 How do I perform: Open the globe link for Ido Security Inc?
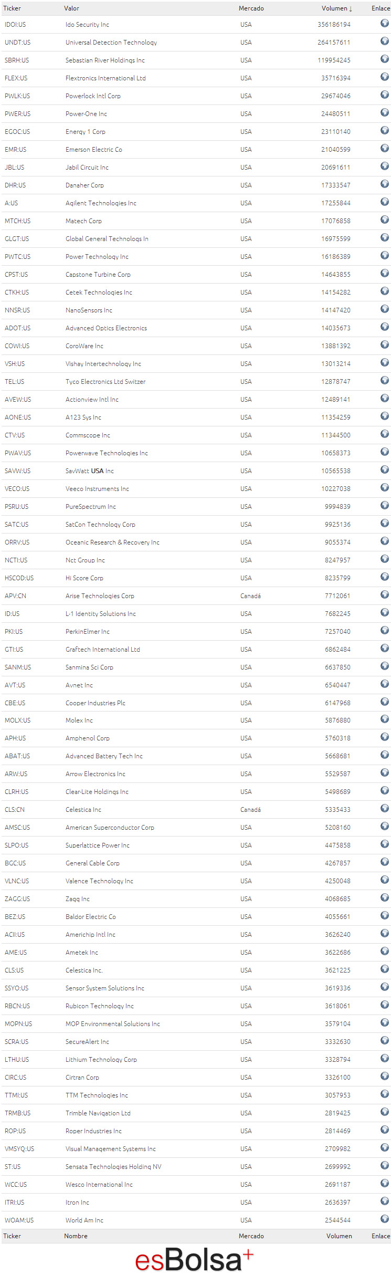pyautogui.click(x=384, y=23)
